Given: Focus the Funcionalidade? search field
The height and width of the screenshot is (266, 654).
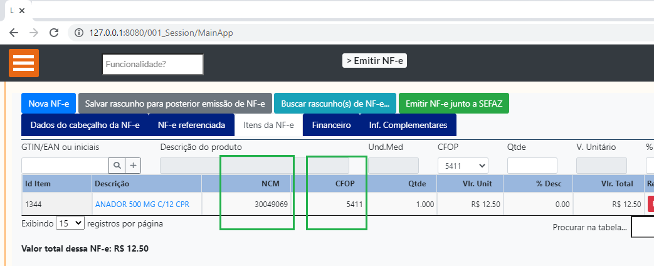Looking at the screenshot, I should [x=152, y=64].
